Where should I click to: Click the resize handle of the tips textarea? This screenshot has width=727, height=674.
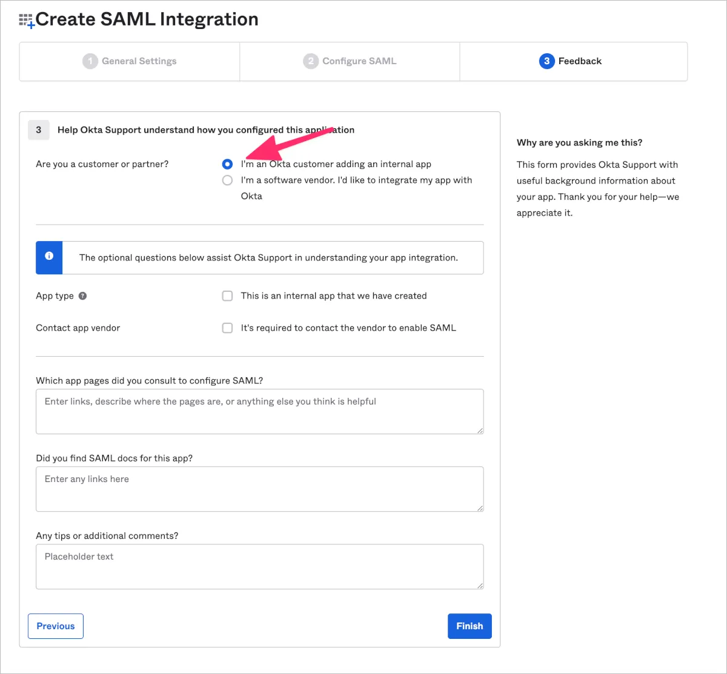click(479, 585)
